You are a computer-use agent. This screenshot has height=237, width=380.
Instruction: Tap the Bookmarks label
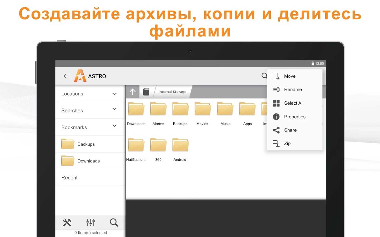click(x=74, y=127)
